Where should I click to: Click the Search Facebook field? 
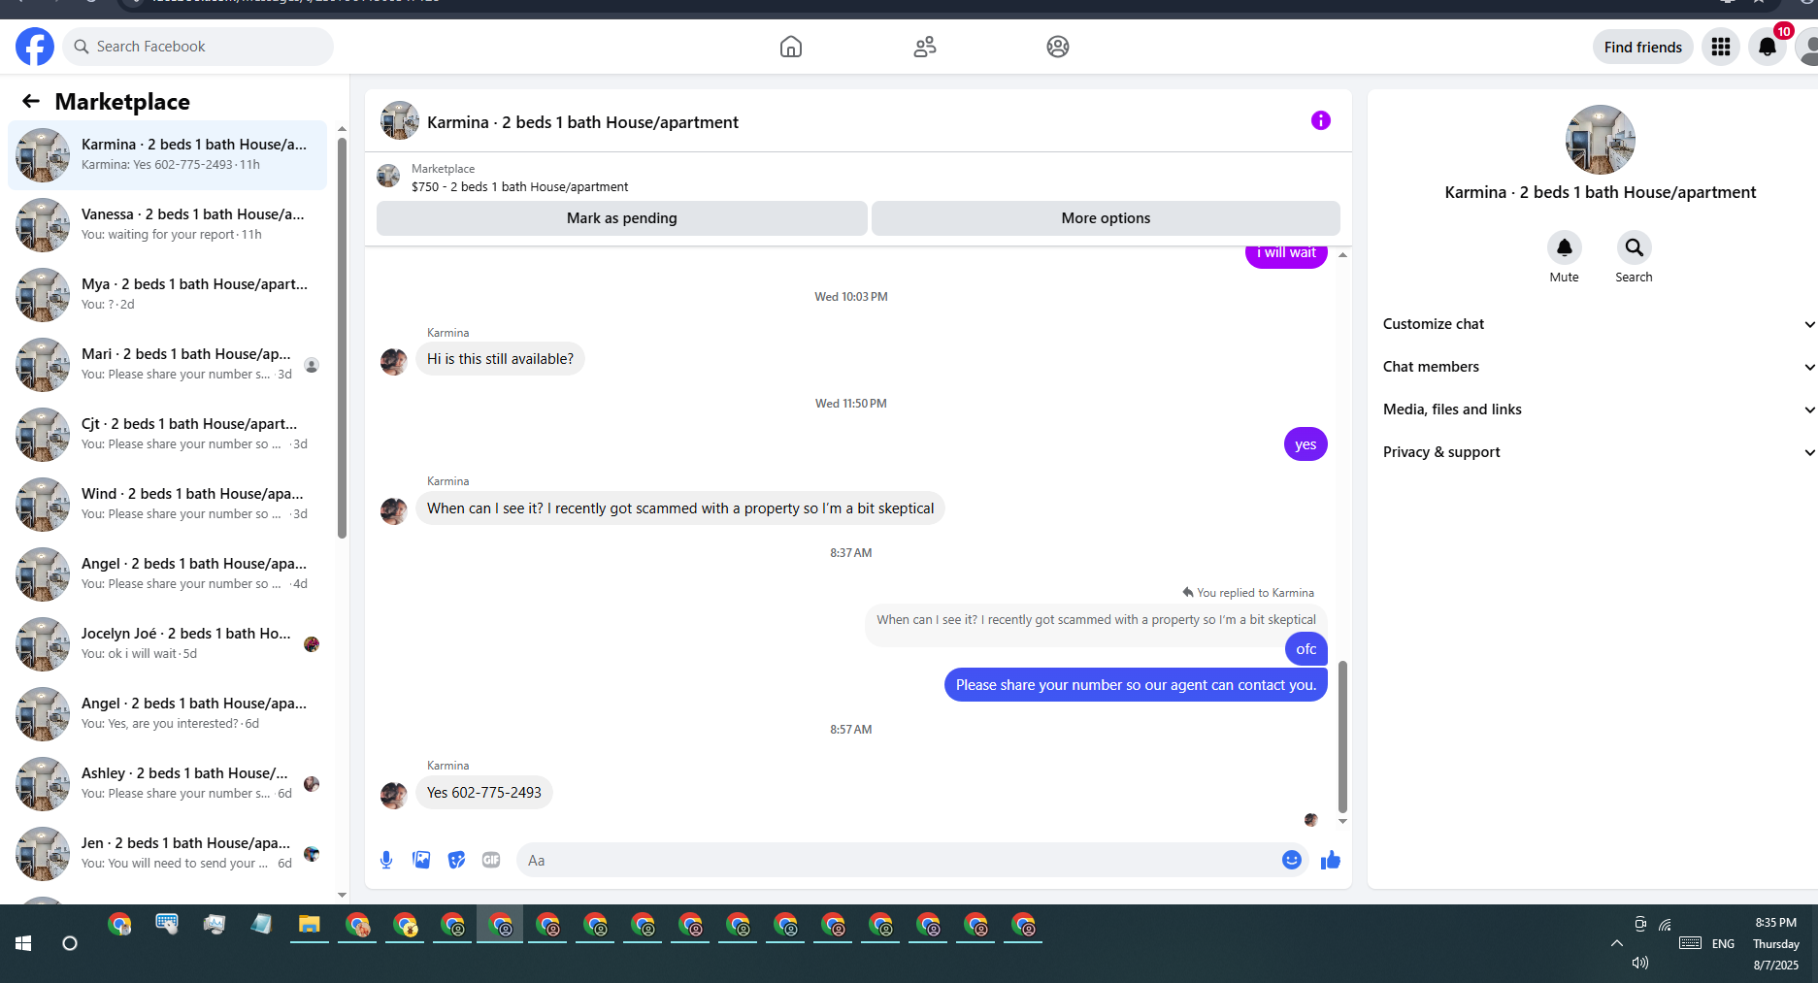click(x=198, y=47)
